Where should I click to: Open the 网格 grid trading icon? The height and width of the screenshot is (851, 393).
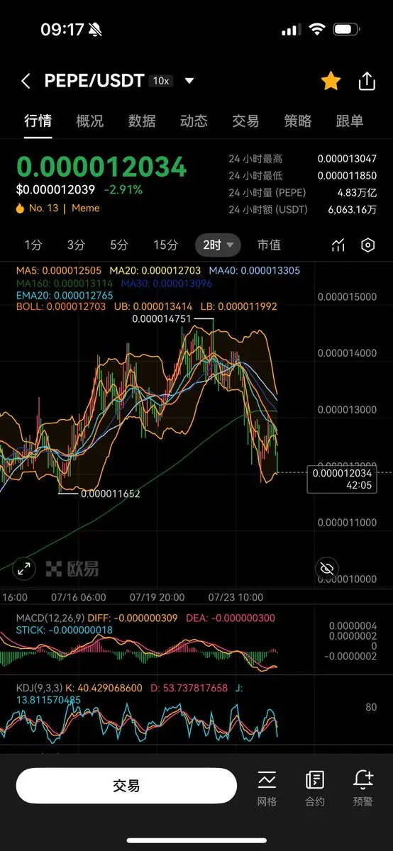[x=267, y=789]
